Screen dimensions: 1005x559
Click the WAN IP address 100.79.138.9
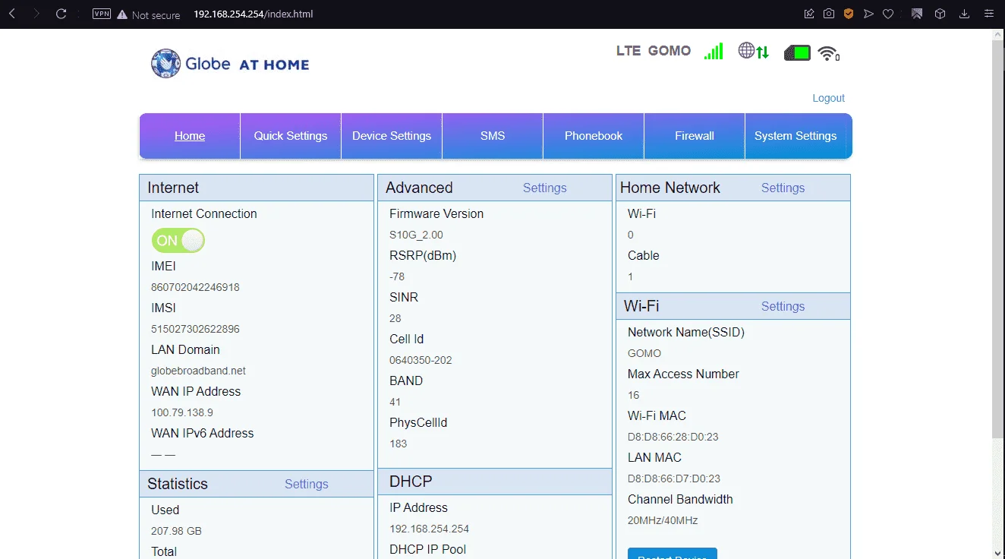[x=182, y=412]
